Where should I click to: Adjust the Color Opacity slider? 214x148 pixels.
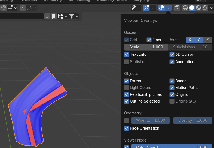(x=171, y=147)
